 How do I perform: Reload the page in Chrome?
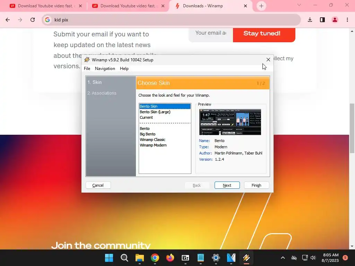point(33,20)
